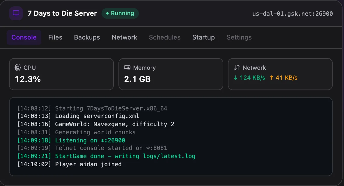Click log line Generating world chunks
This screenshot has height=186, width=344.
point(76,132)
